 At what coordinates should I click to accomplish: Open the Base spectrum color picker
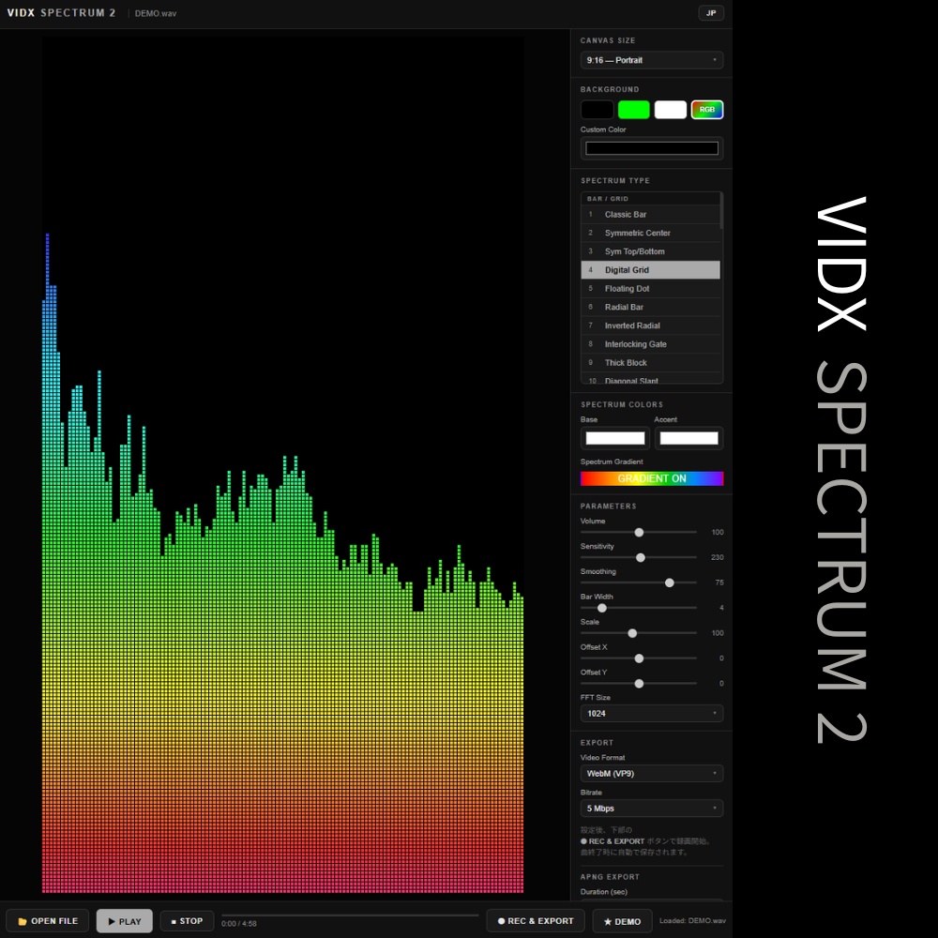[615, 438]
